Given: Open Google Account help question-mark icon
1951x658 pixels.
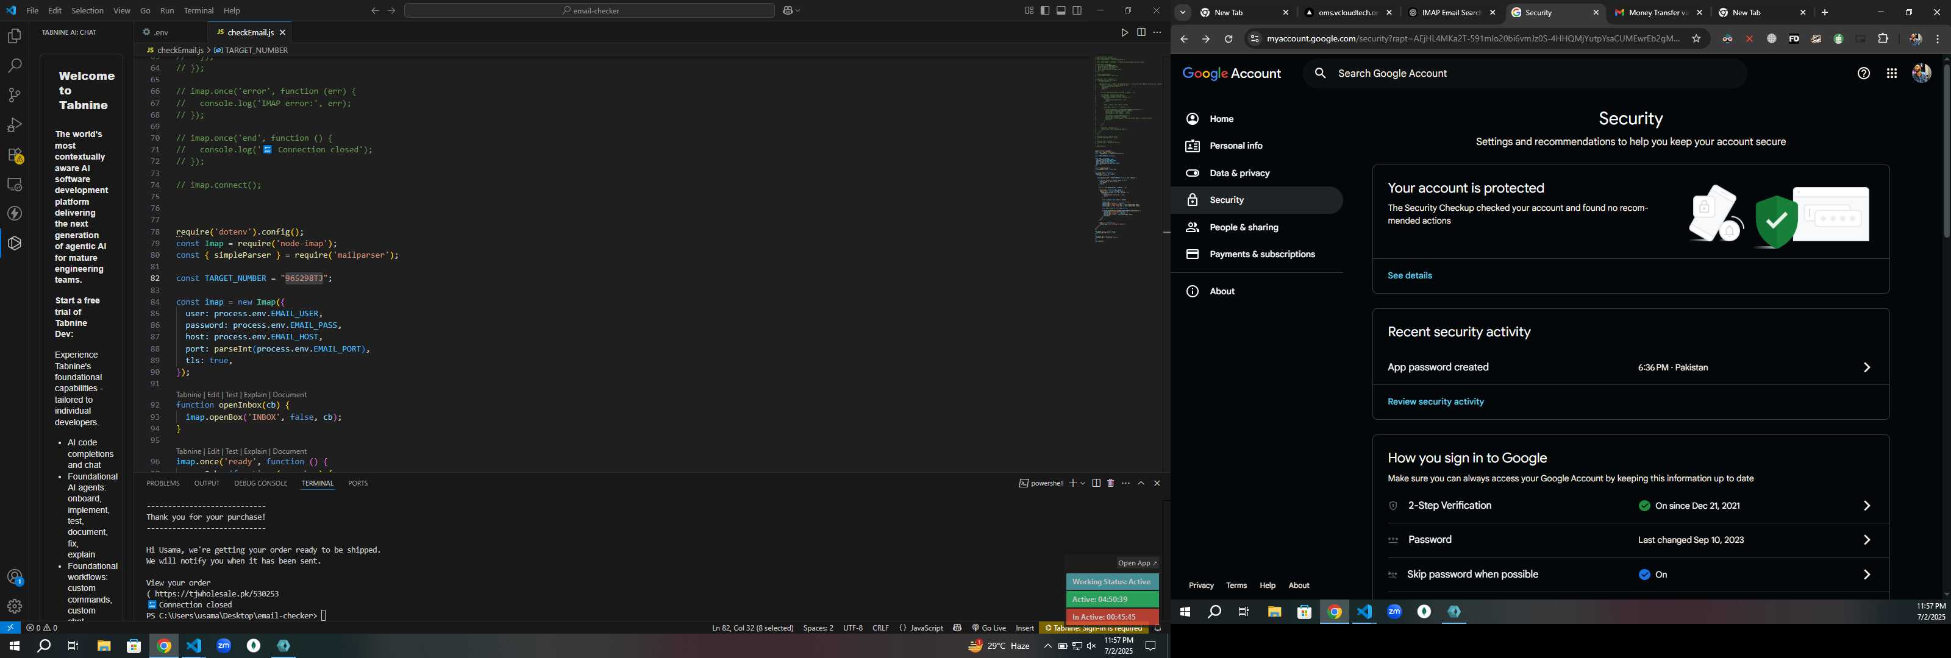Looking at the screenshot, I should point(1863,74).
